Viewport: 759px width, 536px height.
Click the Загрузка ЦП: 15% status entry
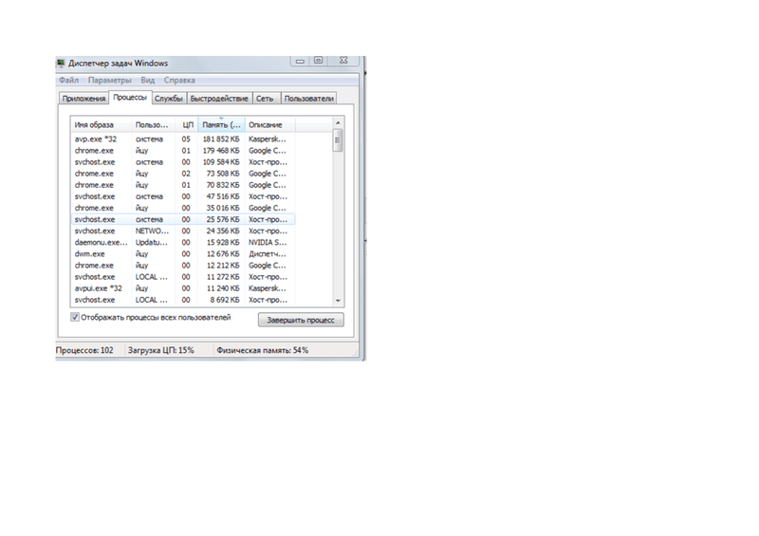coord(160,350)
